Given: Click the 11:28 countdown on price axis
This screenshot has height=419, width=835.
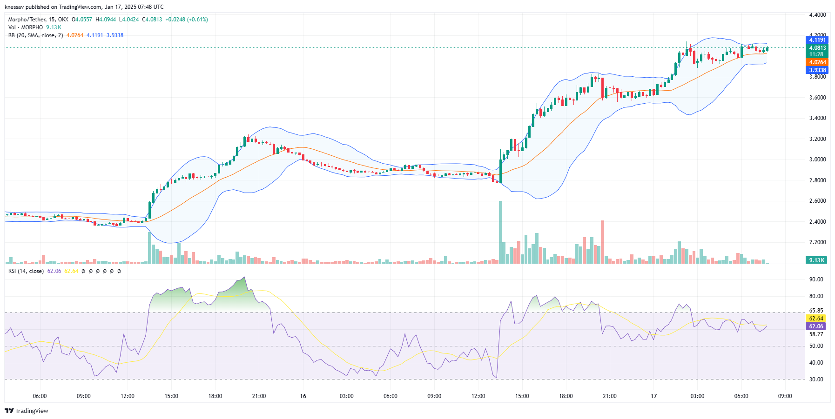Looking at the screenshot, I should pos(816,54).
